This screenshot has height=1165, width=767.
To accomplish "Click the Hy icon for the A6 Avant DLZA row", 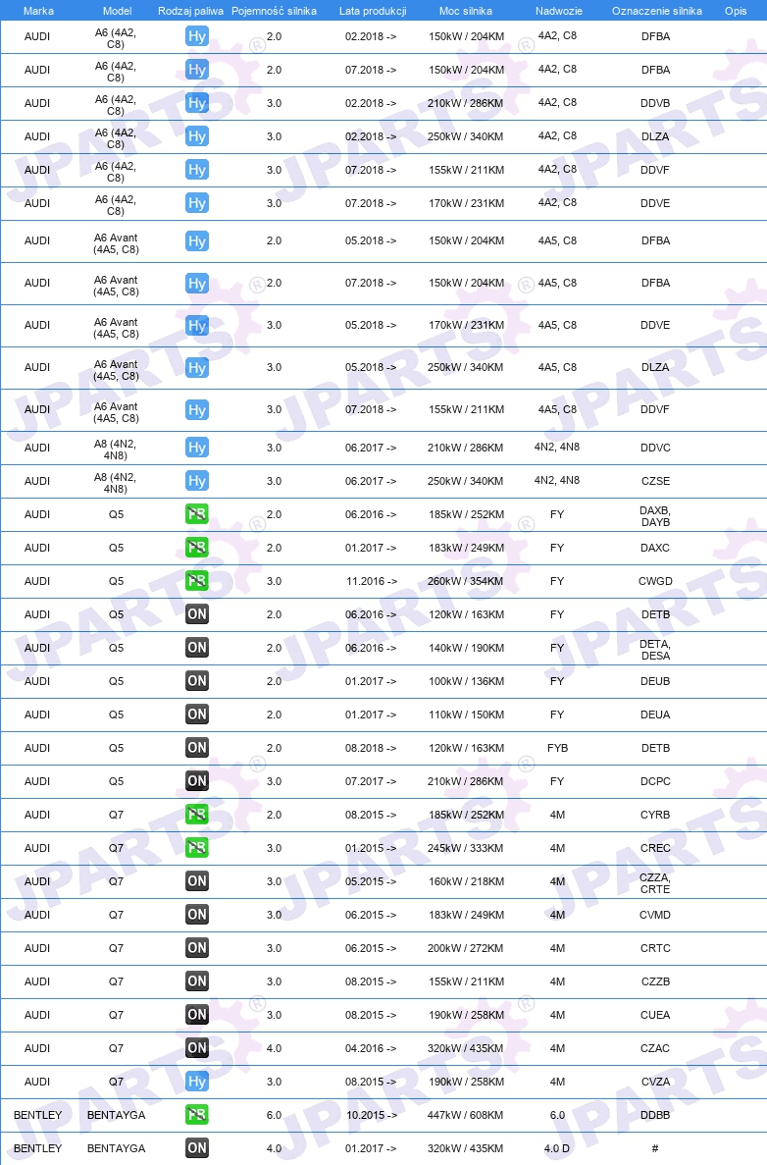I will tap(197, 368).
